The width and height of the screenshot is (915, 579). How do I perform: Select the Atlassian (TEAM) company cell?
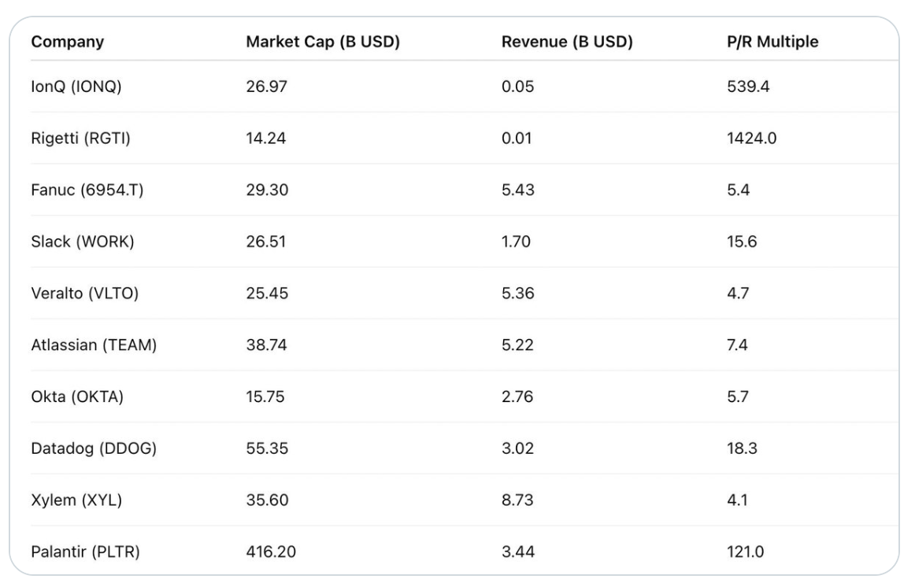93,345
